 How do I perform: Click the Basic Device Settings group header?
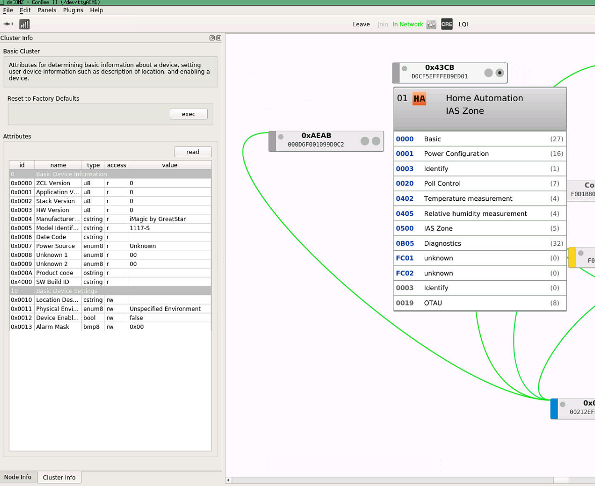(111, 291)
